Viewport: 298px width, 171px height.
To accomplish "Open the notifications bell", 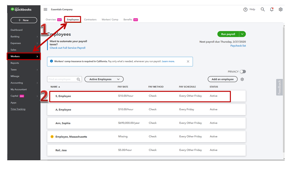I will [272, 9].
